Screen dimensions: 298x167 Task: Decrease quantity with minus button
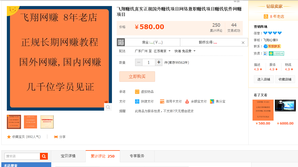[139, 62]
